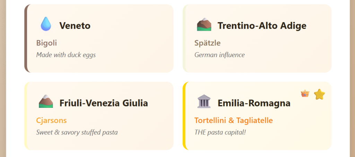Click 'Sweet & savory stuffed pasta' description
Image resolution: width=355 pixels, height=157 pixels.
pos(77,132)
